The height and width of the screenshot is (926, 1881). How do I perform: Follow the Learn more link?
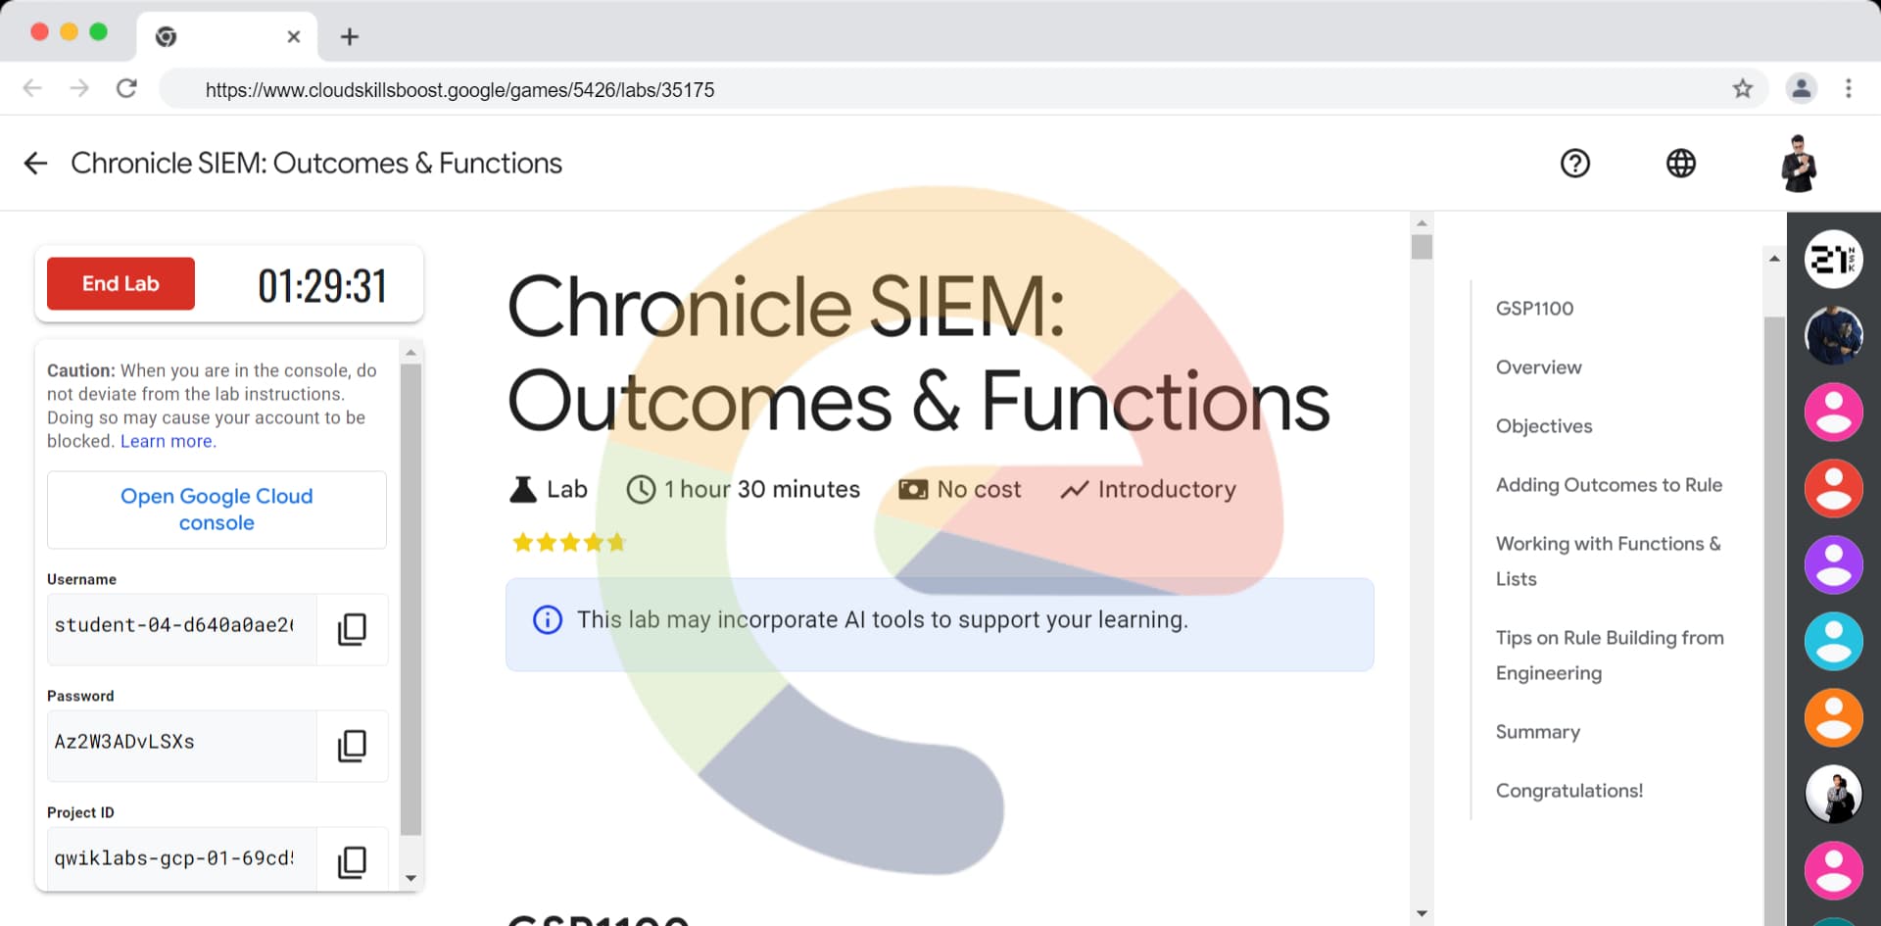pyautogui.click(x=167, y=441)
